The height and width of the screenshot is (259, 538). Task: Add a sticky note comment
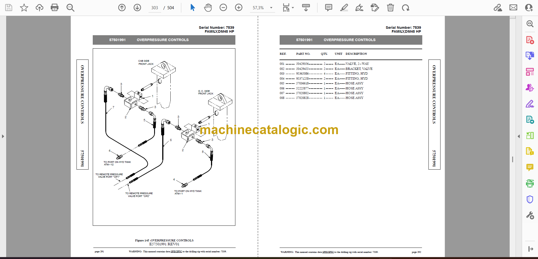[329, 8]
